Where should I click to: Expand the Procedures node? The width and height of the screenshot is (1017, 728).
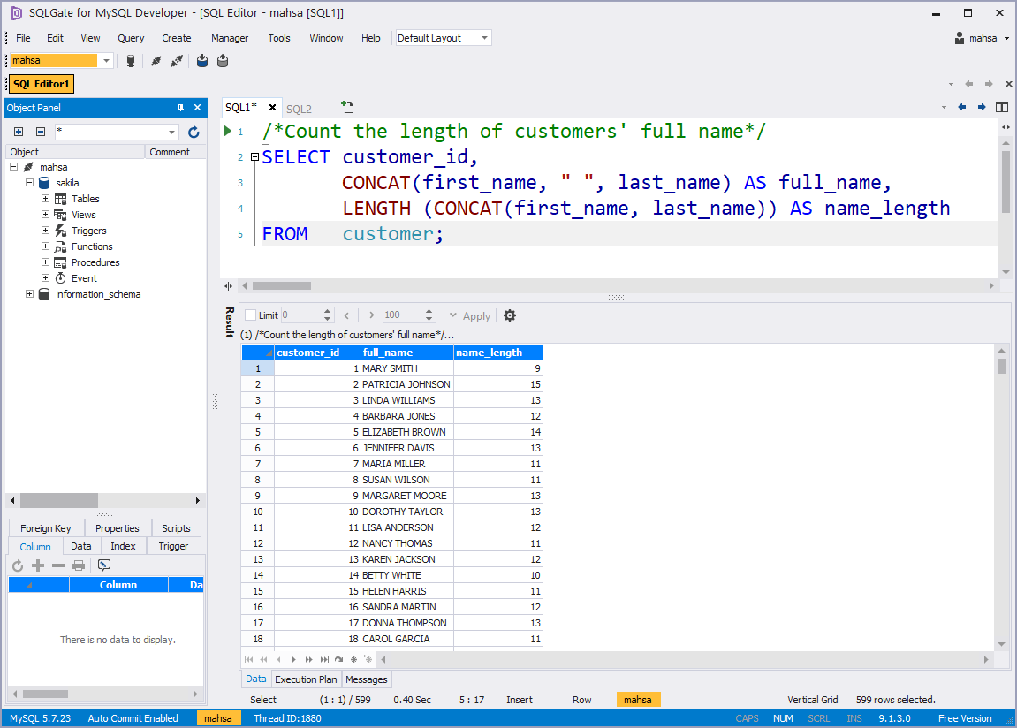(x=45, y=262)
